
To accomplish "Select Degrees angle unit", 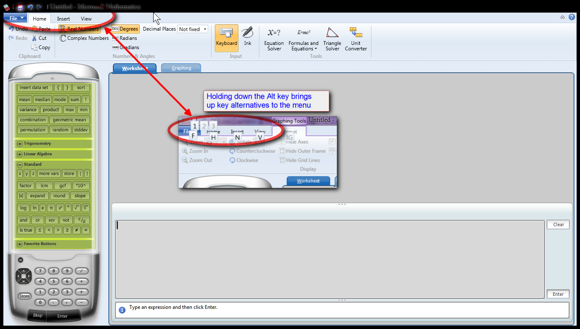I will coord(125,29).
